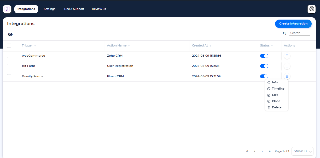Open the Bit Integrations logo icon
This screenshot has height=158, width=320.
(7, 9)
